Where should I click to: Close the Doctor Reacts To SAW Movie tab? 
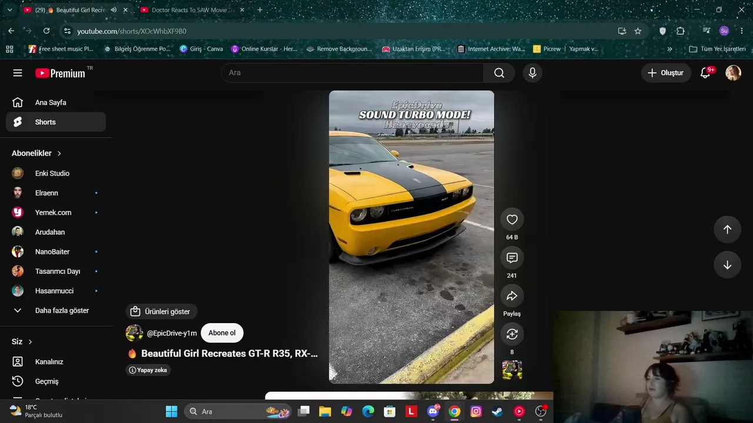(x=242, y=10)
